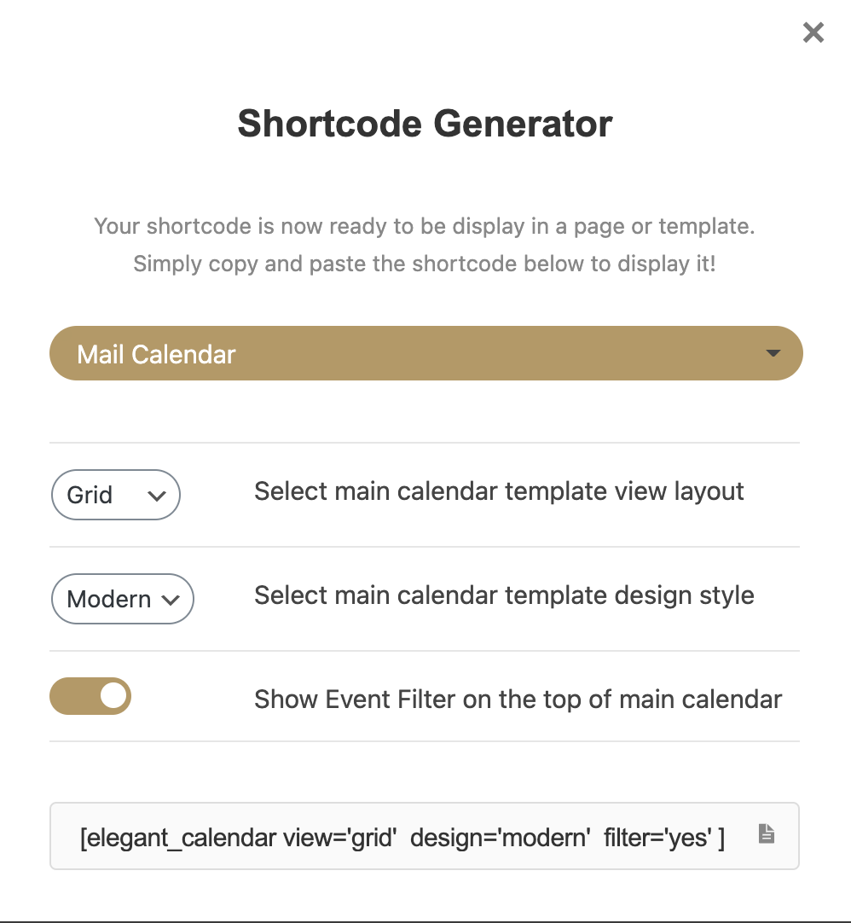Expand the chevron beside Grid
Image resolution: width=851 pixels, height=923 pixels.
(156, 496)
